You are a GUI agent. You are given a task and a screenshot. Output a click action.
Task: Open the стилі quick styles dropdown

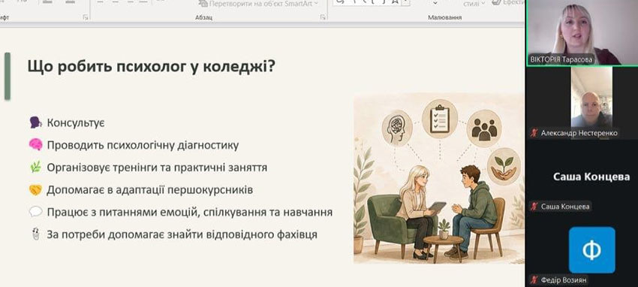(474, 4)
